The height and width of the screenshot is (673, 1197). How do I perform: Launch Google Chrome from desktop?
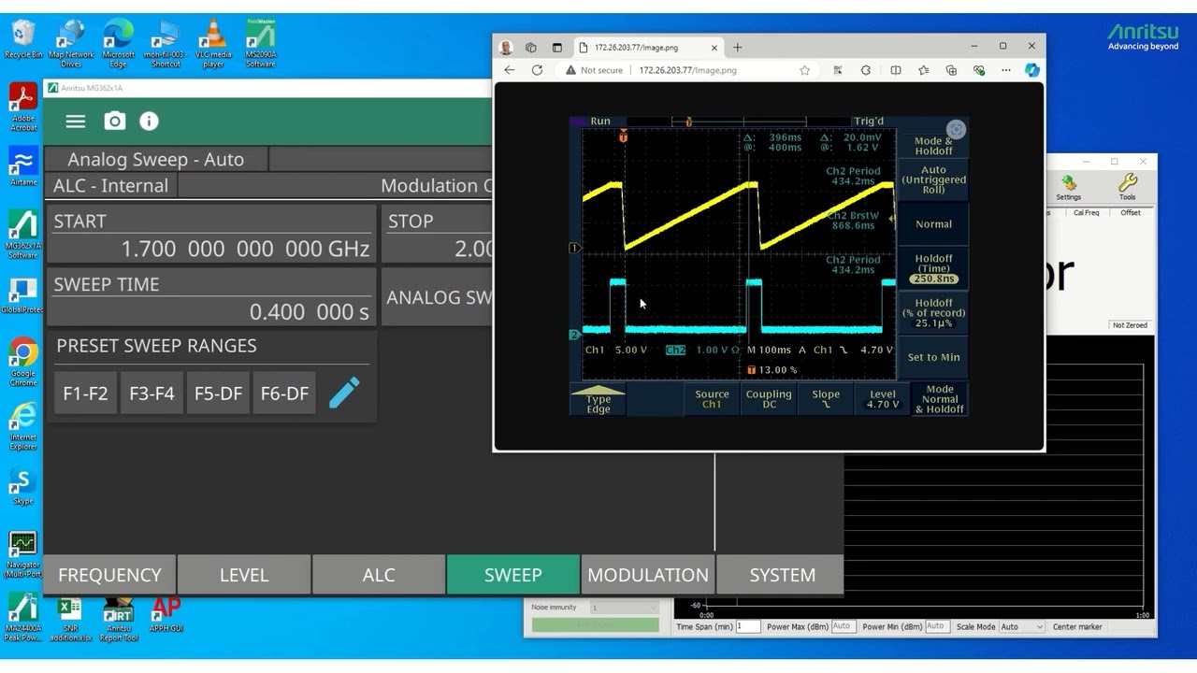23,362
